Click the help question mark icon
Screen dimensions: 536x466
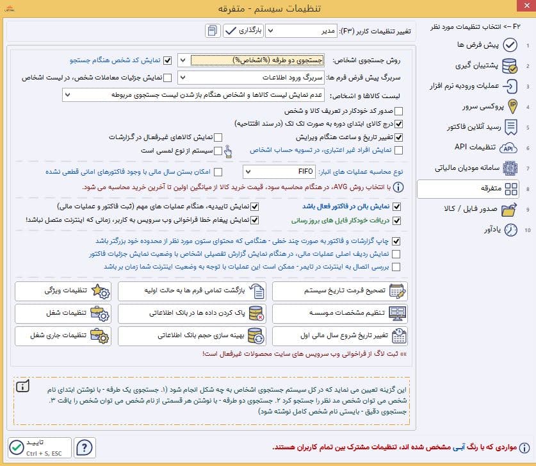point(85,447)
